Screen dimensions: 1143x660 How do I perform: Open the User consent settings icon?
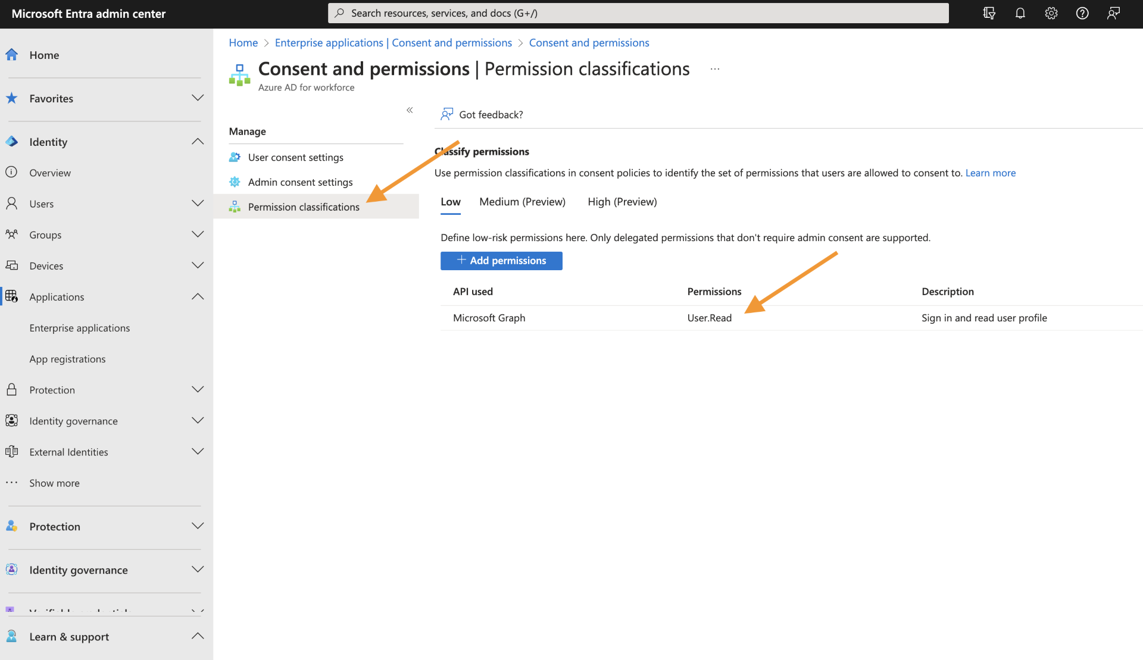235,157
